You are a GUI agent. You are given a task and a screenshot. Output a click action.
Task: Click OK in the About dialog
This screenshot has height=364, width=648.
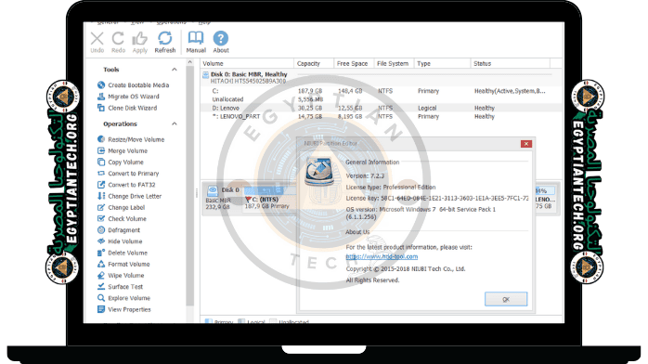click(506, 299)
